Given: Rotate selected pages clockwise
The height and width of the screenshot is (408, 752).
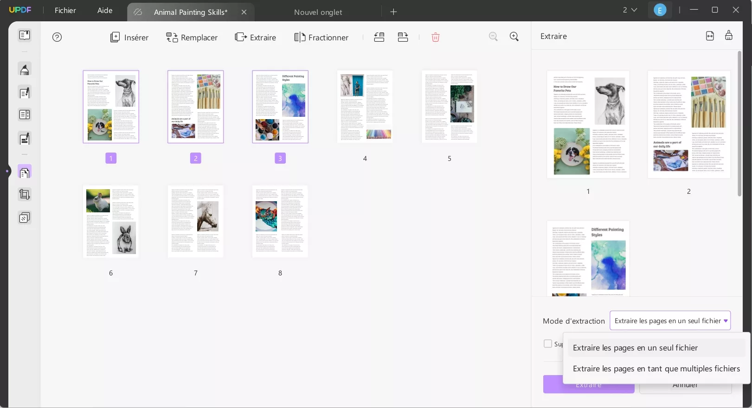Looking at the screenshot, I should 403,37.
